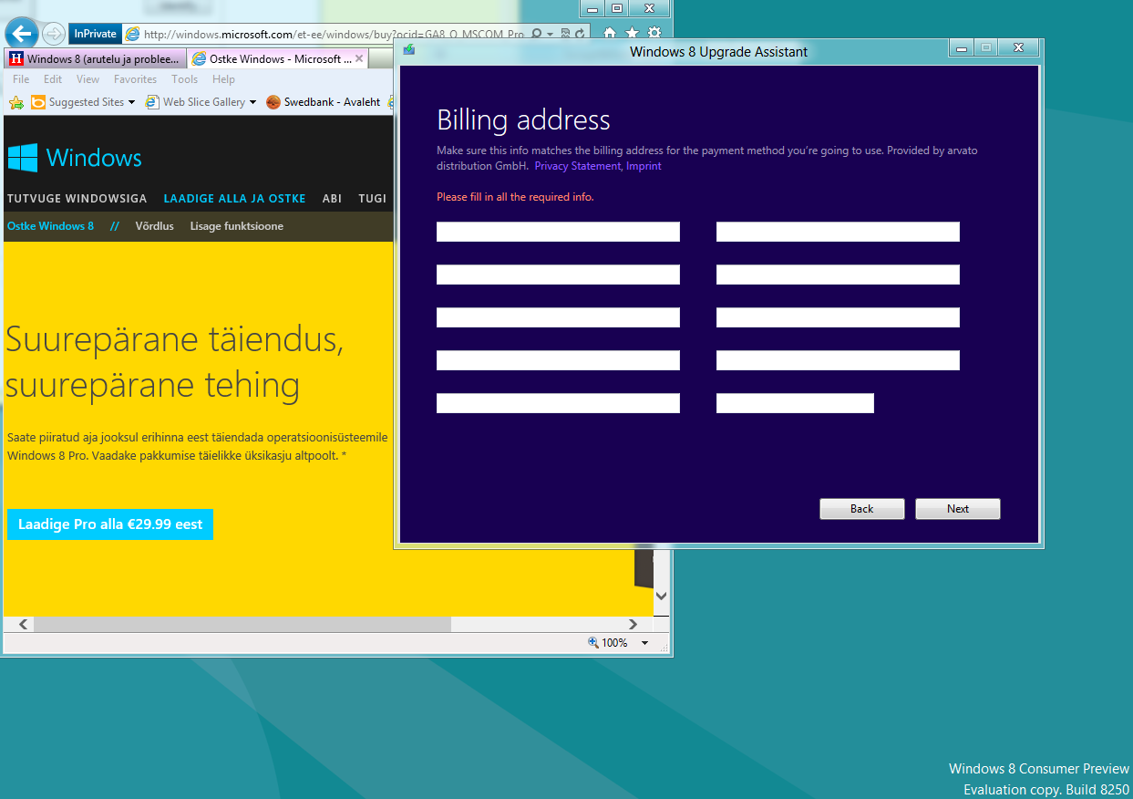Open the TUGI navigation item

[x=373, y=198]
